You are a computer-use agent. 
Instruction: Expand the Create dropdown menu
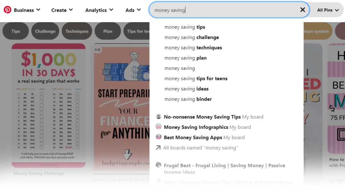pyautogui.click(x=62, y=10)
